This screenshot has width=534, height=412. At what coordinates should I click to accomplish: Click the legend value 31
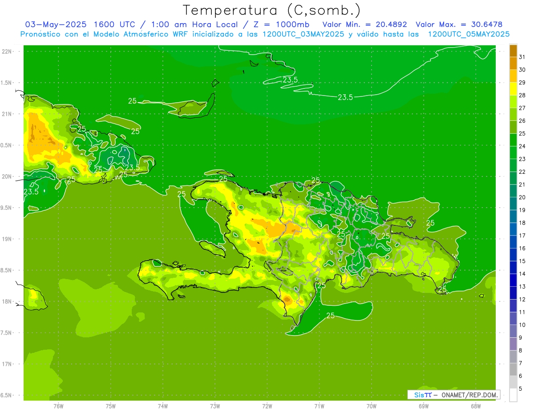[522, 57]
